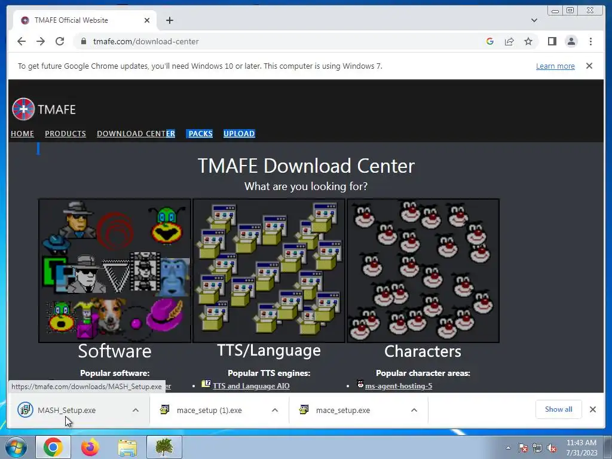This screenshot has width=612, height=459.
Task: Open downloaded mace_setup.exe
Action: 342,410
